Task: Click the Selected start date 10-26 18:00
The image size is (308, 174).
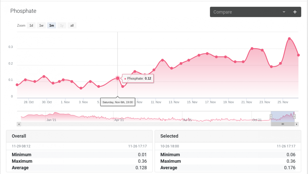Action: [x=170, y=146]
